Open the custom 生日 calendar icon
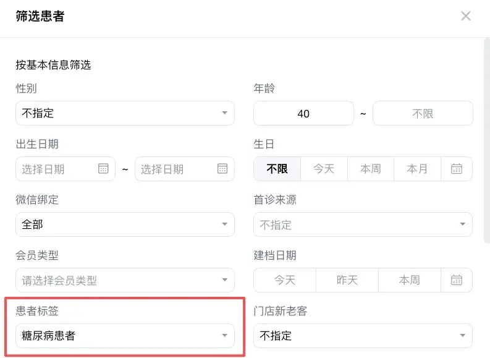This screenshot has width=490, height=358. pos(457,169)
